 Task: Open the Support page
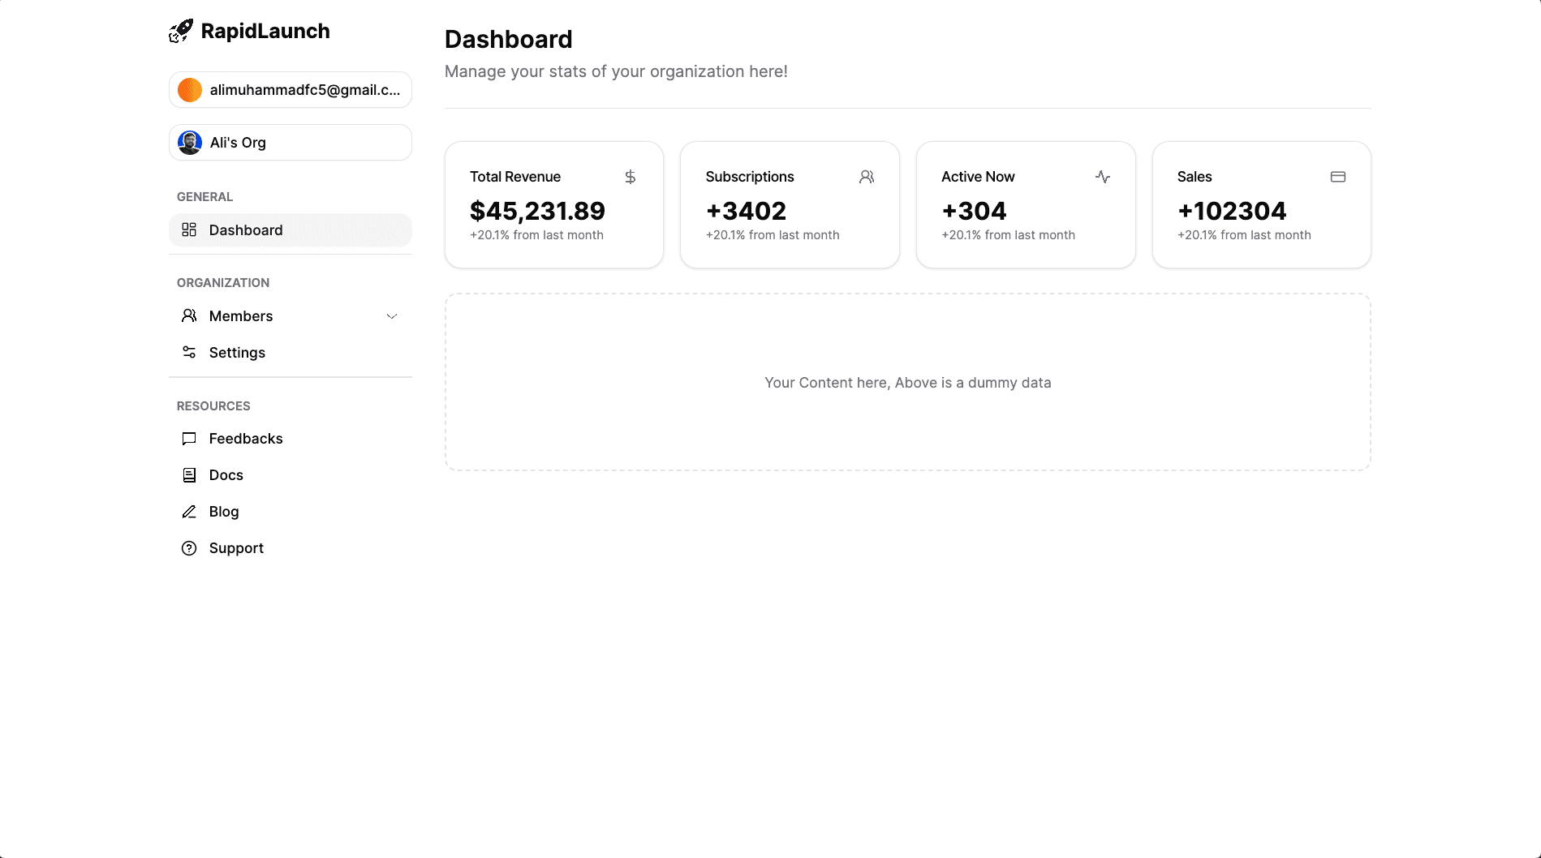pyautogui.click(x=235, y=547)
